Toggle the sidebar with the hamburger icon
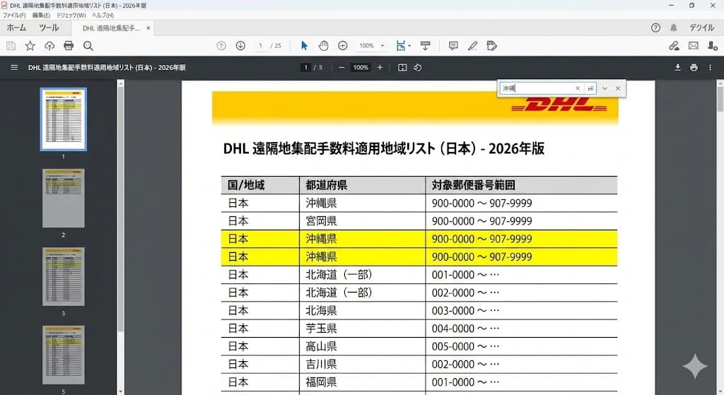The image size is (724, 395). point(14,67)
